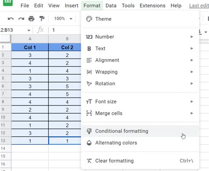Click the Print icon in toolbar
The width and height of the screenshot is (209, 171).
click(x=31, y=18)
